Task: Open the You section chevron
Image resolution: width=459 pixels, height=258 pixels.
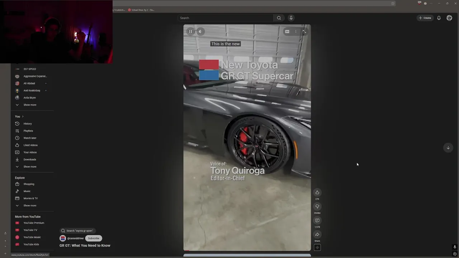Action: pyautogui.click(x=23, y=116)
